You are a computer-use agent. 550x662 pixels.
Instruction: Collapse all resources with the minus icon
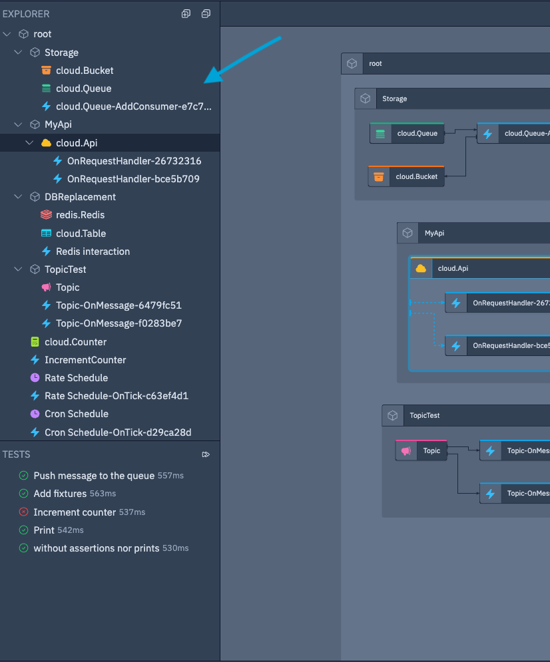pyautogui.click(x=205, y=13)
